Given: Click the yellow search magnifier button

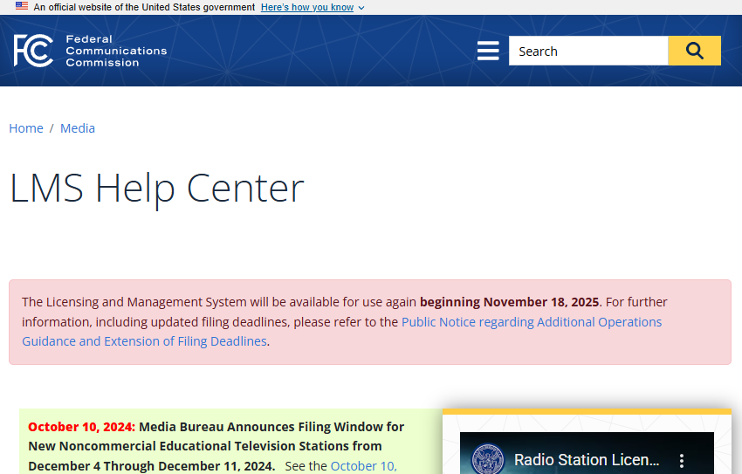Looking at the screenshot, I should point(694,51).
